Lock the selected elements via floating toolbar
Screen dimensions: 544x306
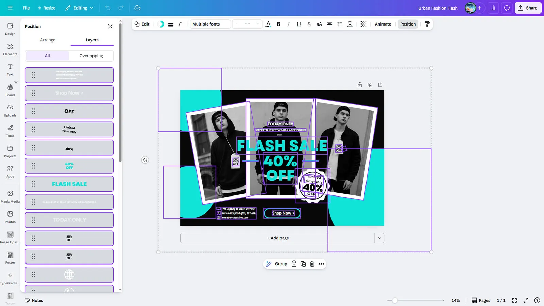tap(294, 264)
